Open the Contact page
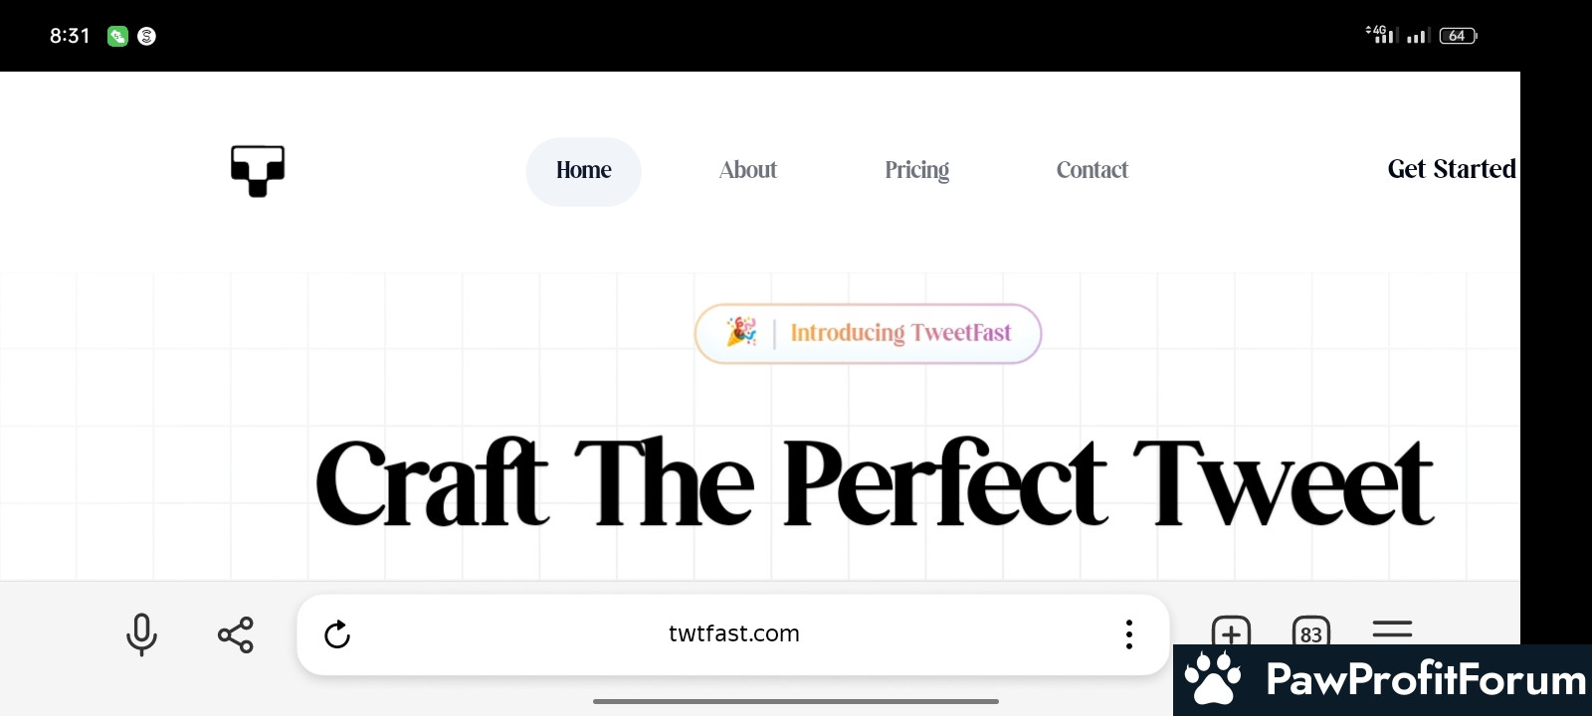The image size is (1592, 716). (1092, 170)
